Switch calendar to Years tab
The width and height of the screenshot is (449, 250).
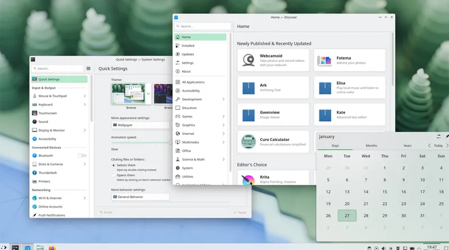coord(407,146)
